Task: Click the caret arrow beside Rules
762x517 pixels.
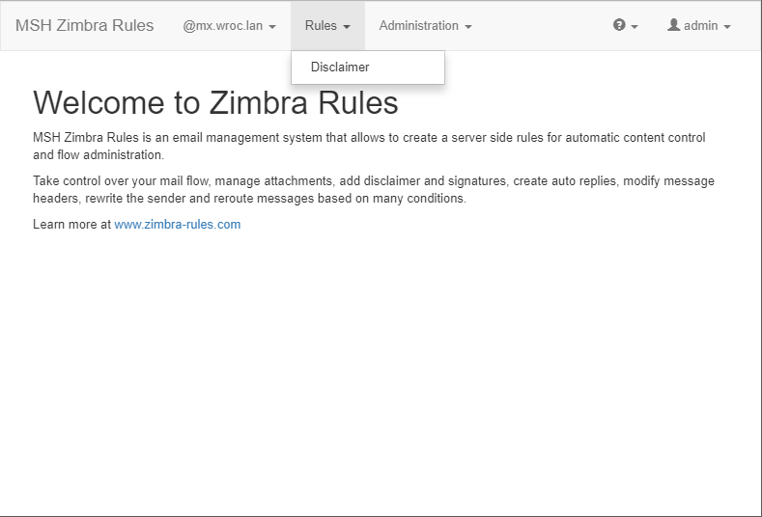Action: (347, 27)
